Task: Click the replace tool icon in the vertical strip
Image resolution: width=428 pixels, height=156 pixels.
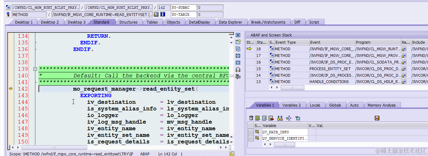Action: click(x=238, y=49)
